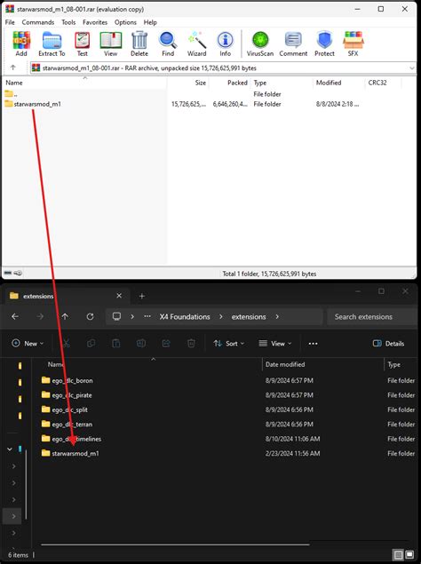
Task: Go up one folder in Explorer
Action: [x=65, y=316]
